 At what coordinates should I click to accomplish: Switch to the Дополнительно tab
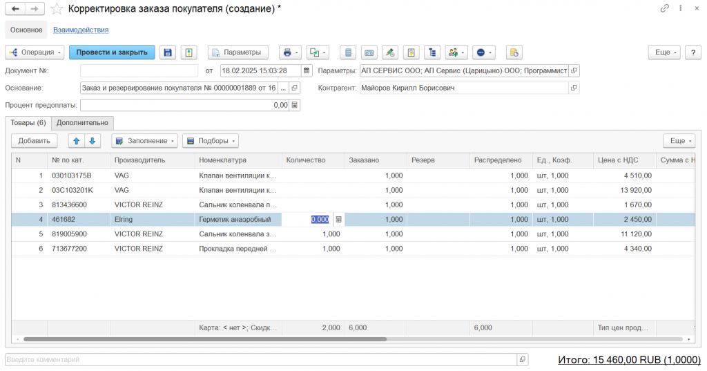[x=82, y=122]
